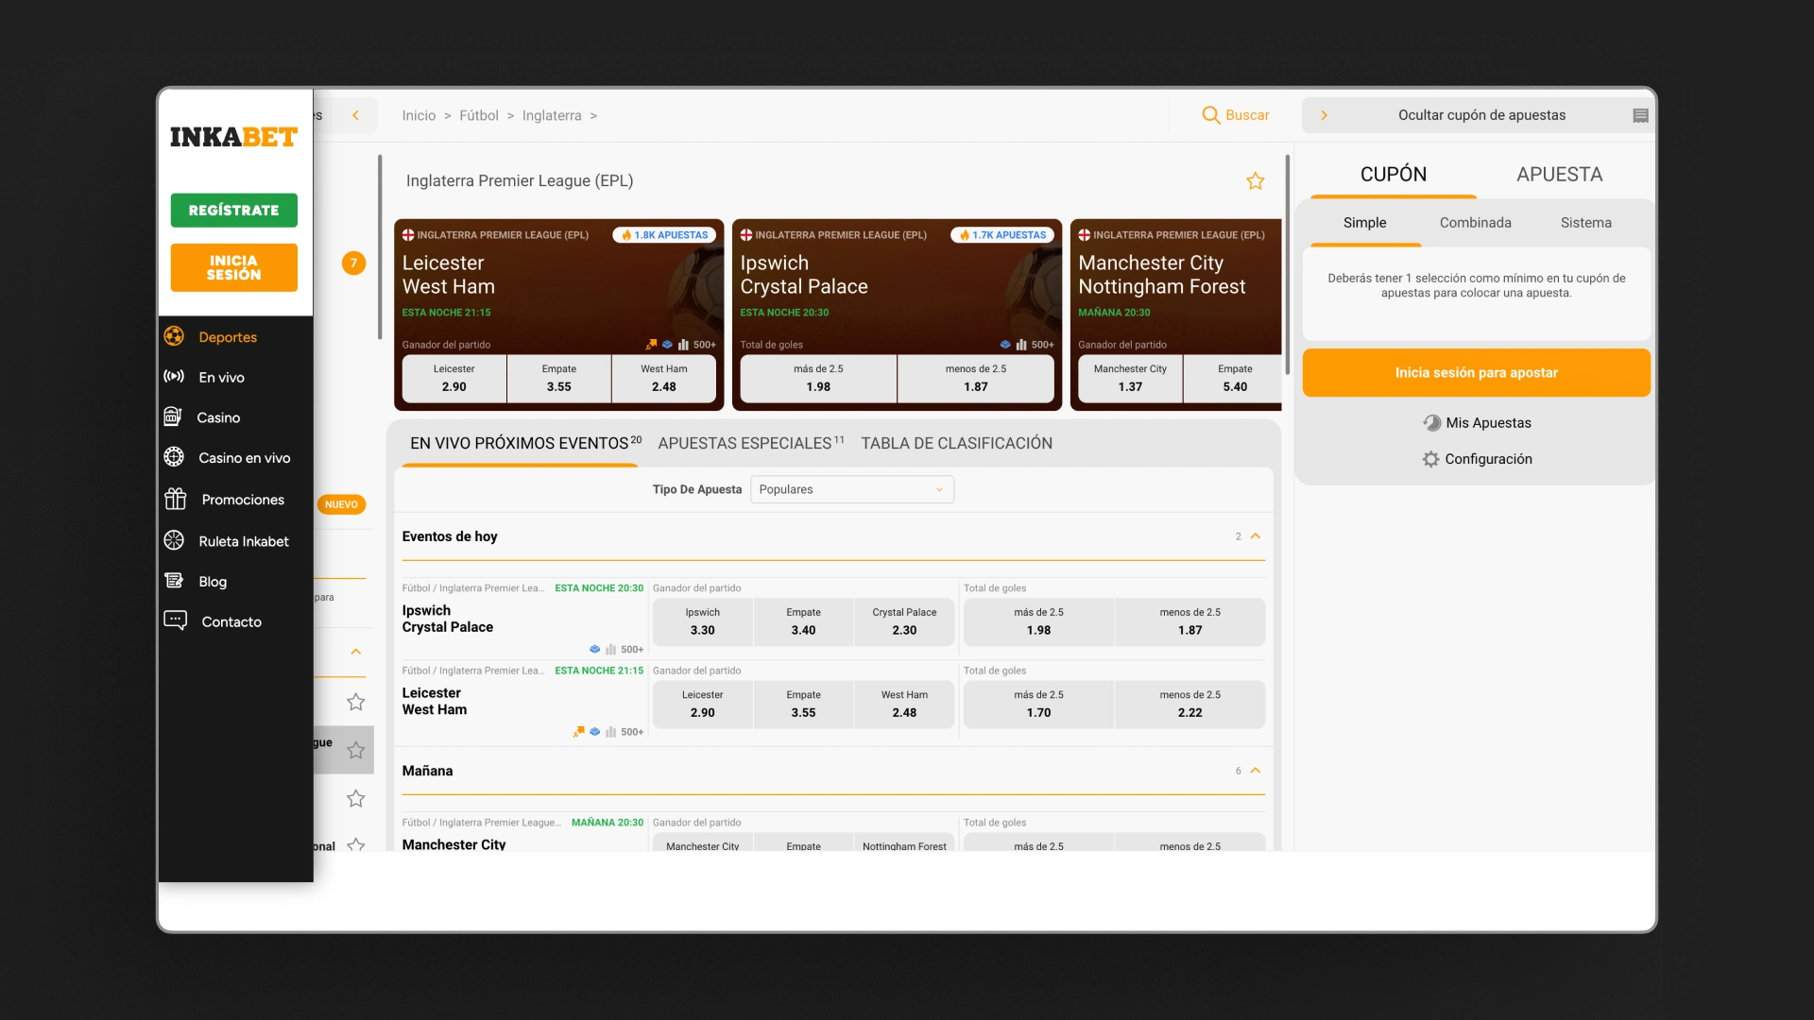Collapse the Mañana section
Screen dimensions: 1814x1020
tap(1256, 771)
